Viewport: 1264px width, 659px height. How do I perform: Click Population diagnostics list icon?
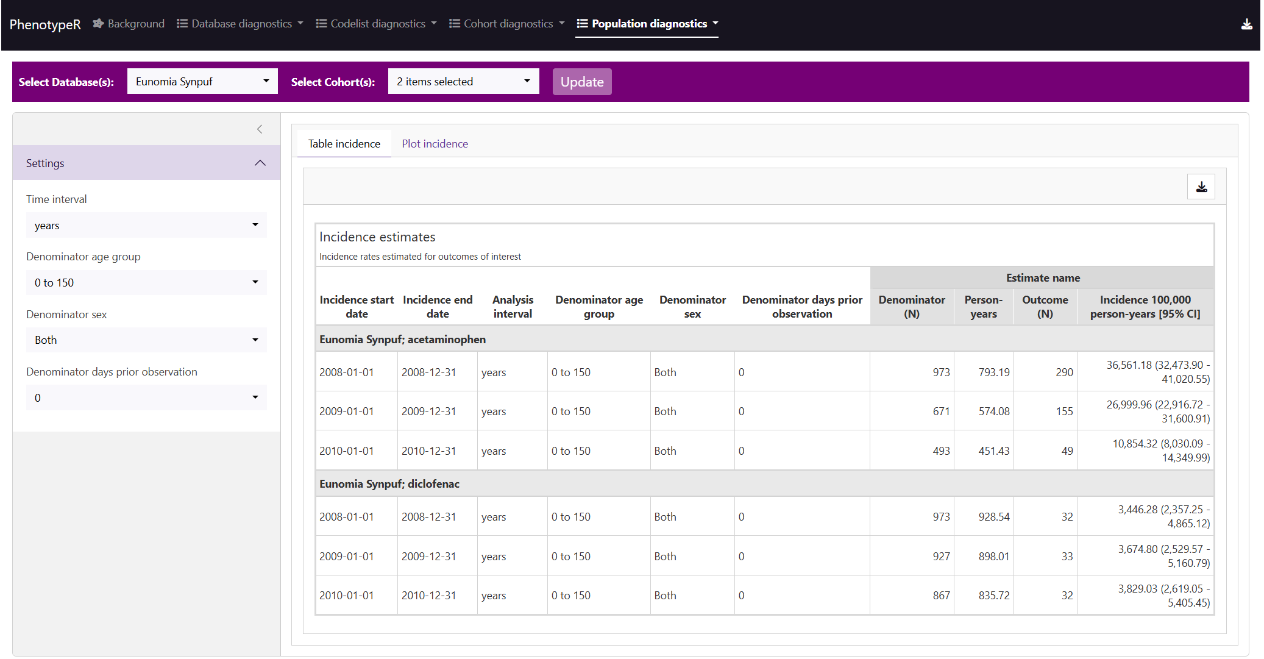[x=582, y=24]
